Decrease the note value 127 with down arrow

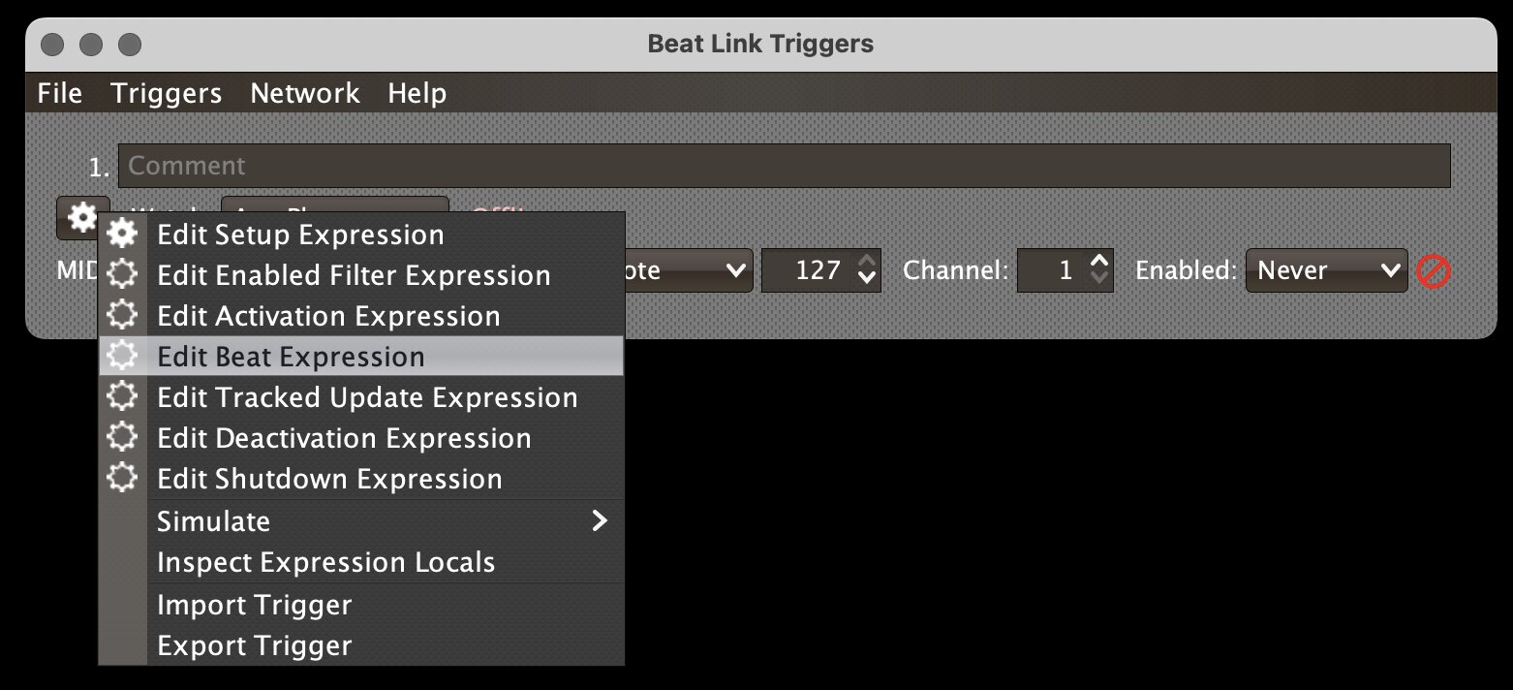[867, 280]
